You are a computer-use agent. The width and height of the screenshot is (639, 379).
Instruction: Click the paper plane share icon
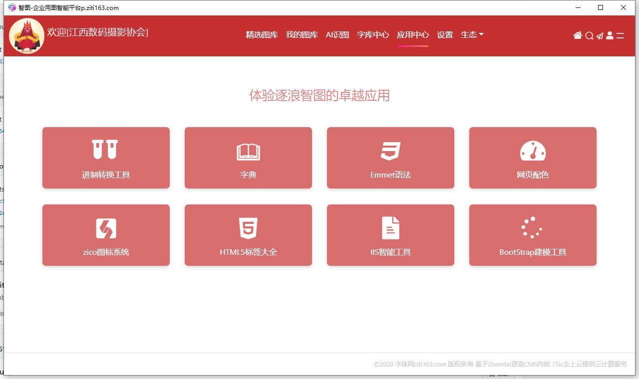click(x=600, y=35)
